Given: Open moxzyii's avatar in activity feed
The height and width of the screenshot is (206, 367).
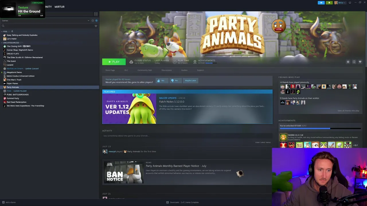Looking at the screenshot, I should pos(105,152).
